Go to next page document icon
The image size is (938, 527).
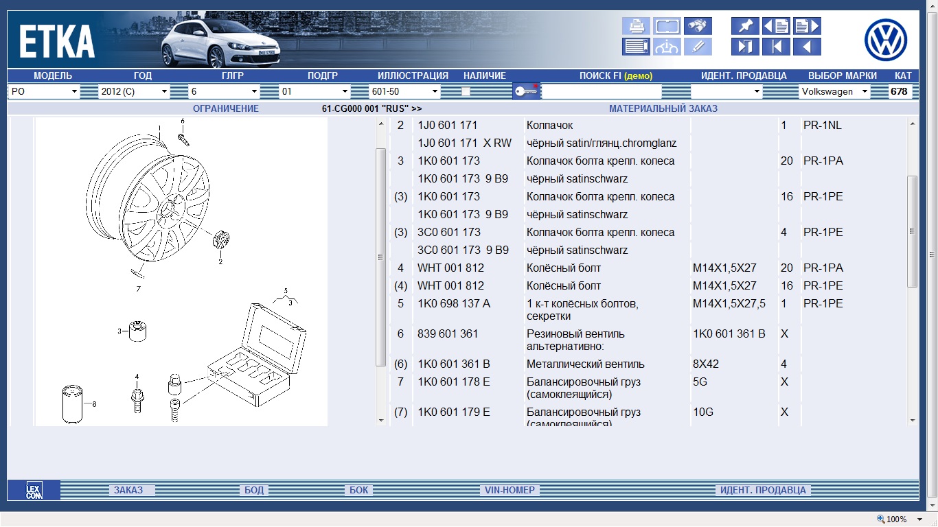pos(807,26)
